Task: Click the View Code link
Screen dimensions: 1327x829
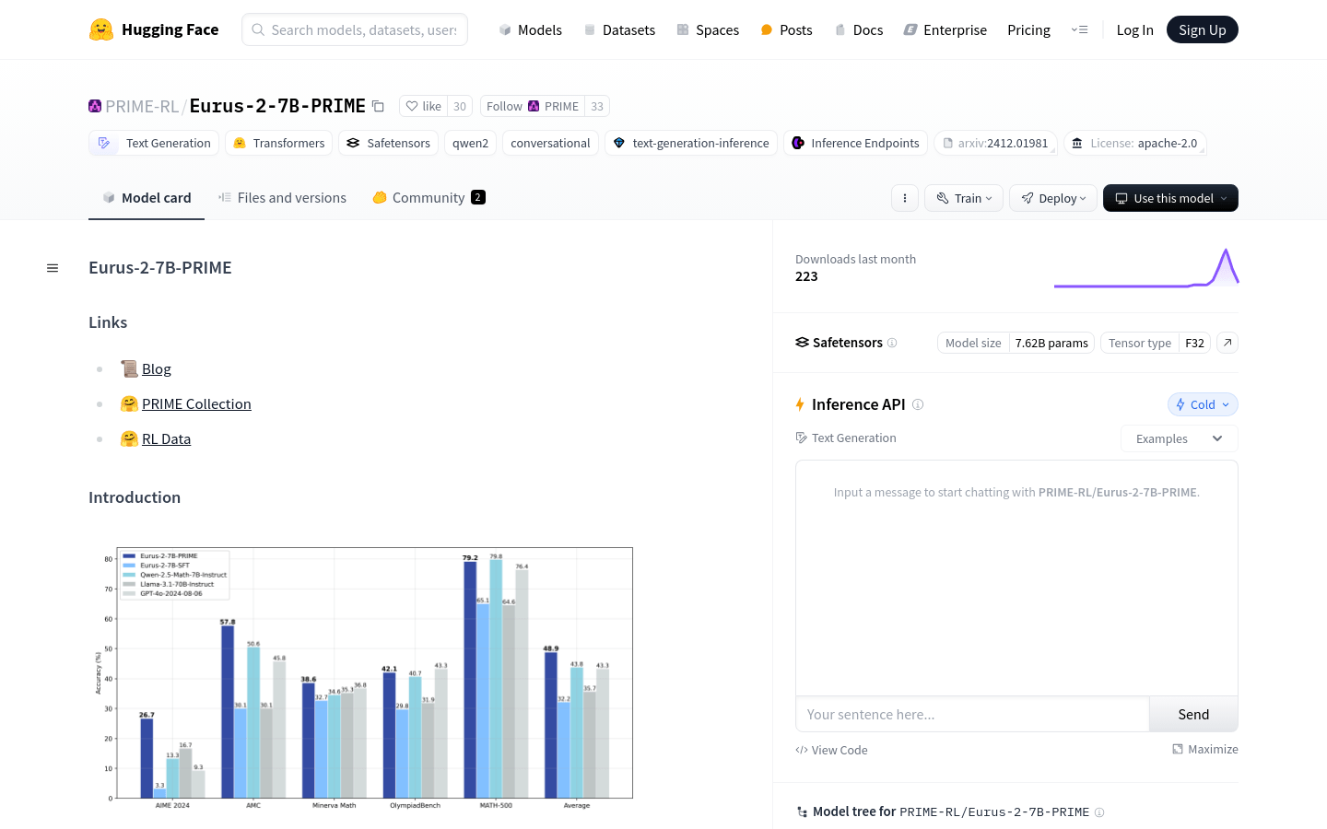Action: [831, 750]
